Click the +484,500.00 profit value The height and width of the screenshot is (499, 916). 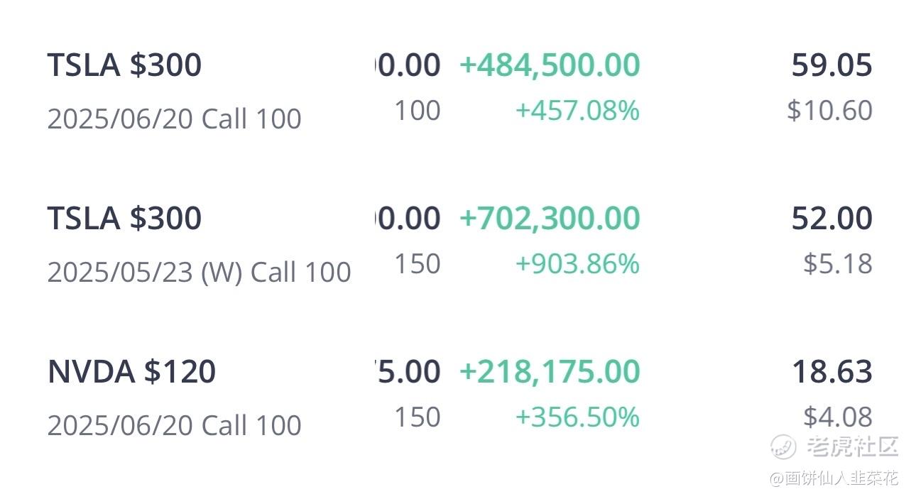pyautogui.click(x=550, y=65)
